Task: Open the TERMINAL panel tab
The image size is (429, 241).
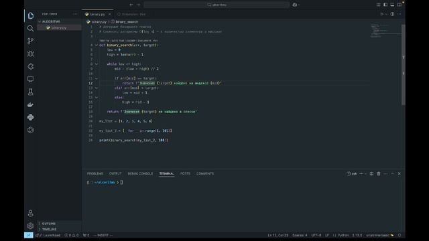Action: pos(166,173)
